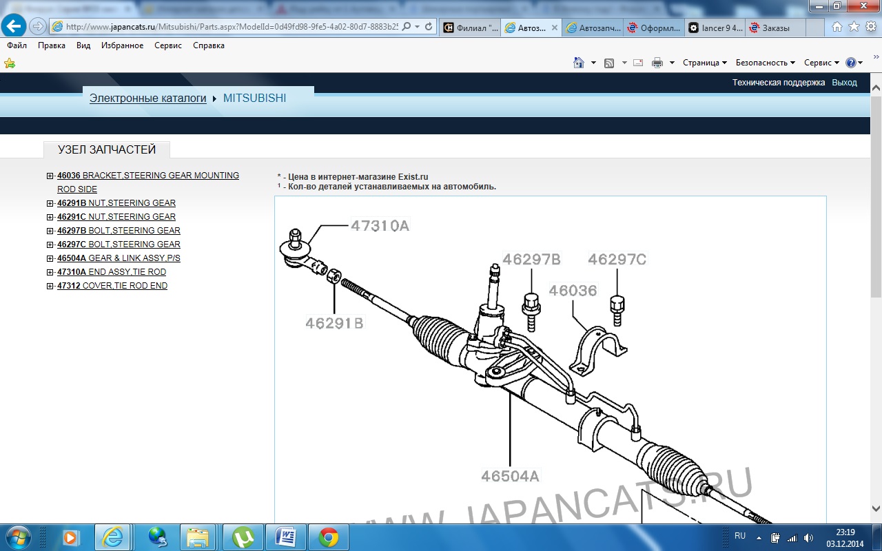Open Favorites star at top right
This screenshot has width=882, height=551.
(x=854, y=27)
